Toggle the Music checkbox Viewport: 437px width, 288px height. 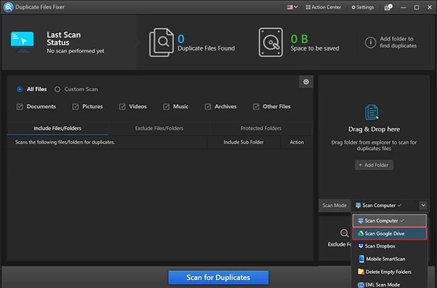[166, 107]
